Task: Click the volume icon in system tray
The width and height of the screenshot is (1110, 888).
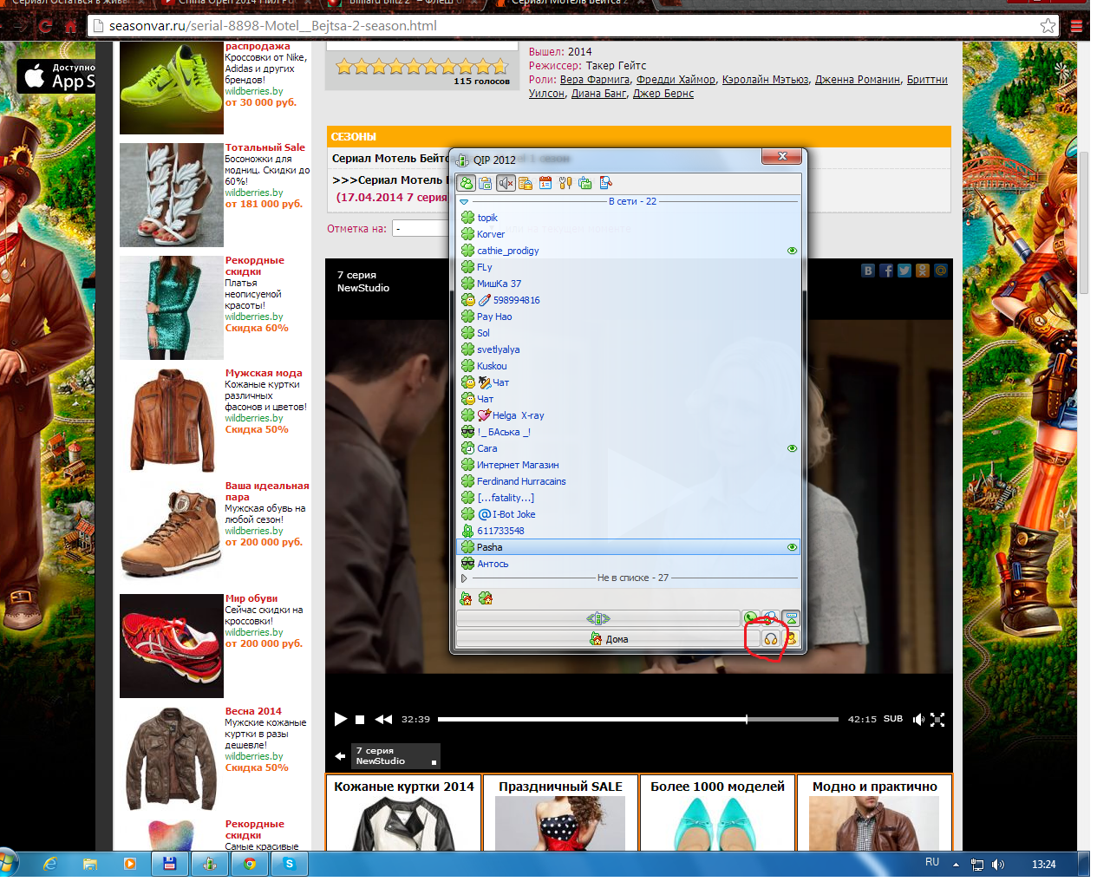Action: pyautogui.click(x=998, y=864)
